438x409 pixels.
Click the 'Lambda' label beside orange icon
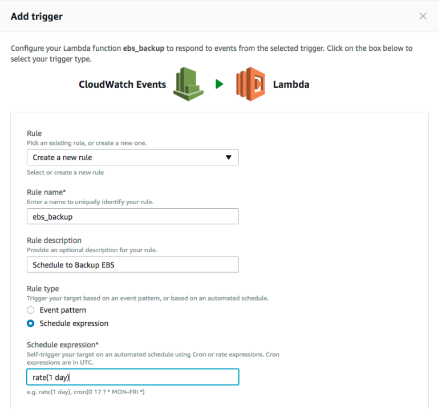point(291,84)
